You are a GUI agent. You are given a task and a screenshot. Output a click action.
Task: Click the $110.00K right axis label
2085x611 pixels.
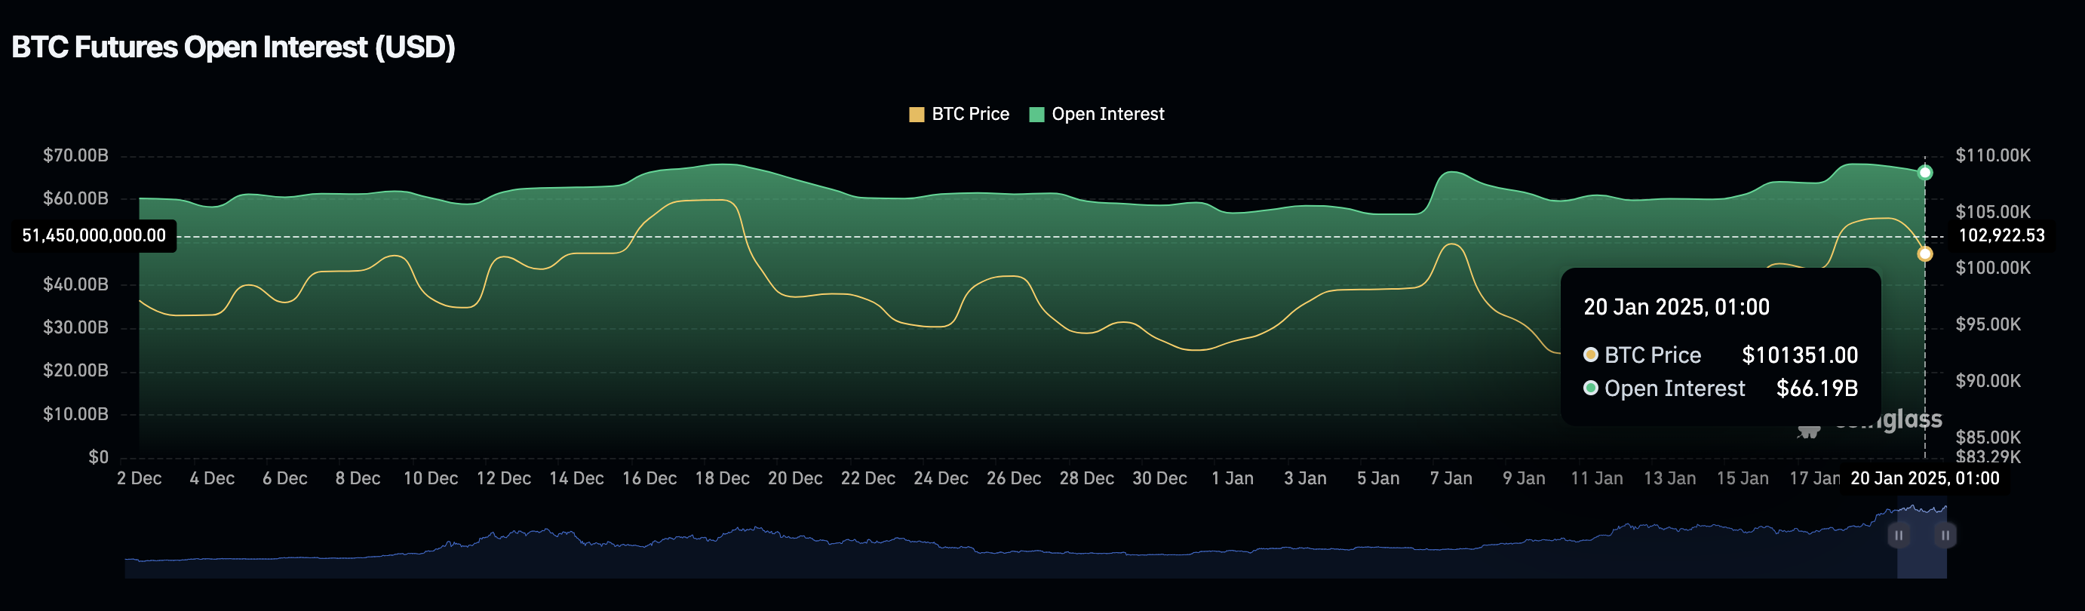coord(1993,155)
